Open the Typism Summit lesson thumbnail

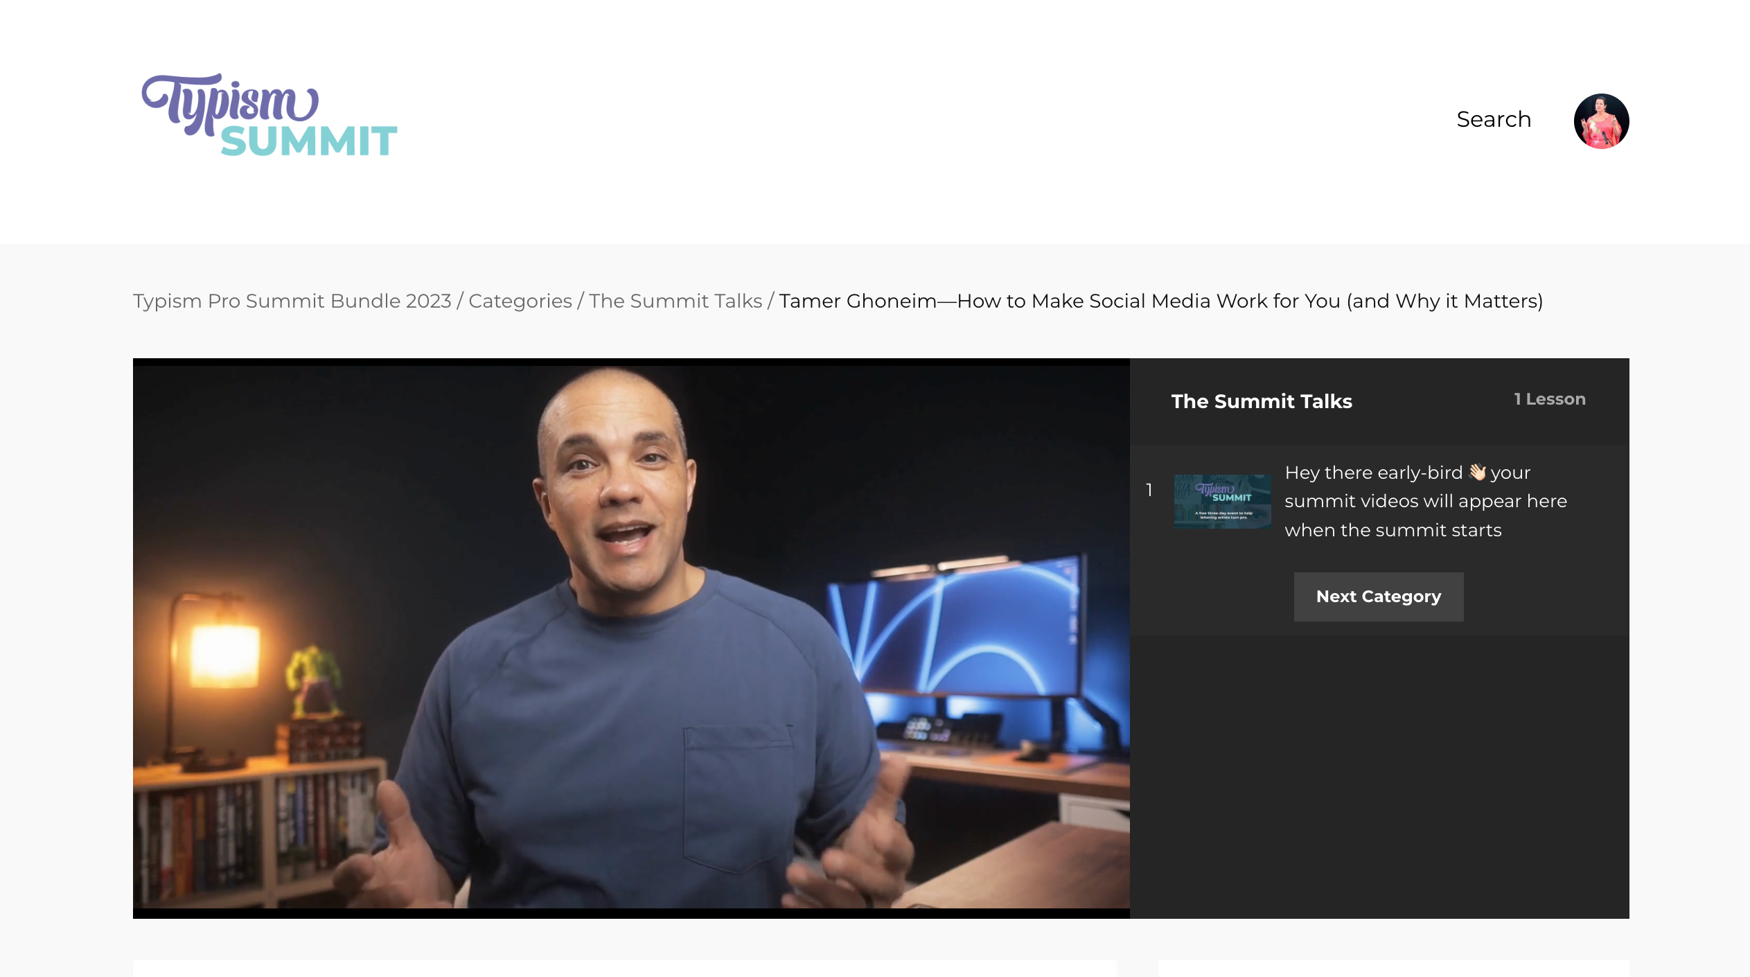pos(1222,502)
